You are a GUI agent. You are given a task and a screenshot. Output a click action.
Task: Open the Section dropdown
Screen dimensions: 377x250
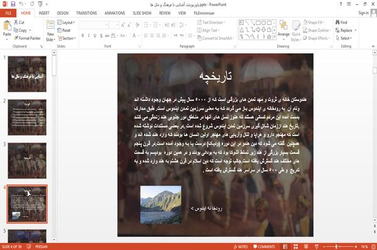(67, 38)
